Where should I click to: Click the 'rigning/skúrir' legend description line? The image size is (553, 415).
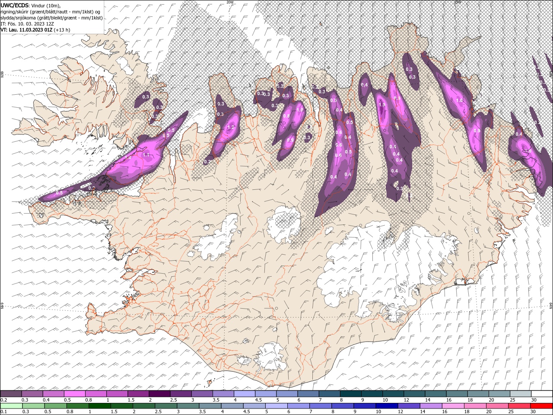(51, 12)
